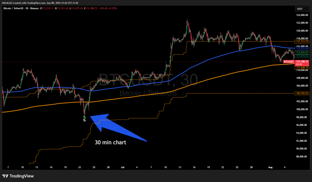Click the 104,104.25 price label

(302, 93)
